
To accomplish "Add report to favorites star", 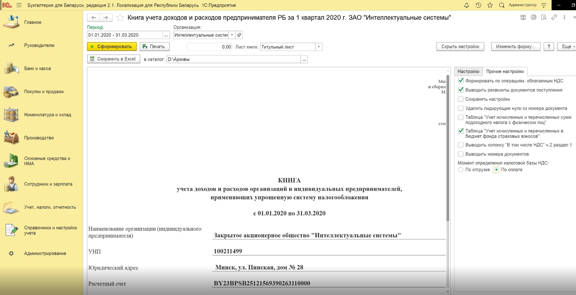I will (x=120, y=18).
